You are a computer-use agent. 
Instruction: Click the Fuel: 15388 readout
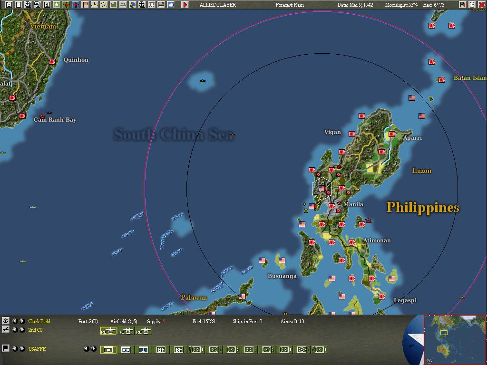[204, 321]
